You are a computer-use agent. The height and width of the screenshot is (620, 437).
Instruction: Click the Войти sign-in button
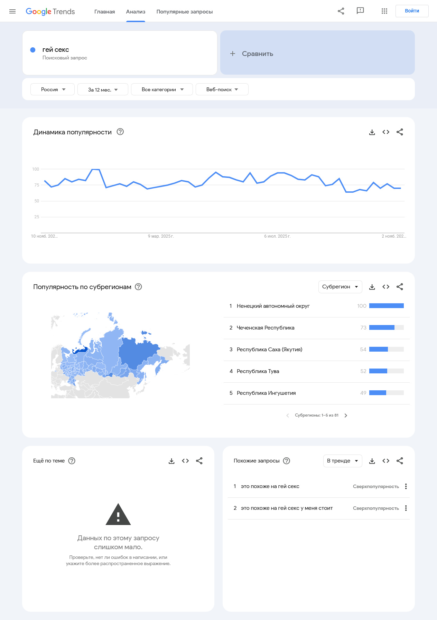(x=412, y=11)
